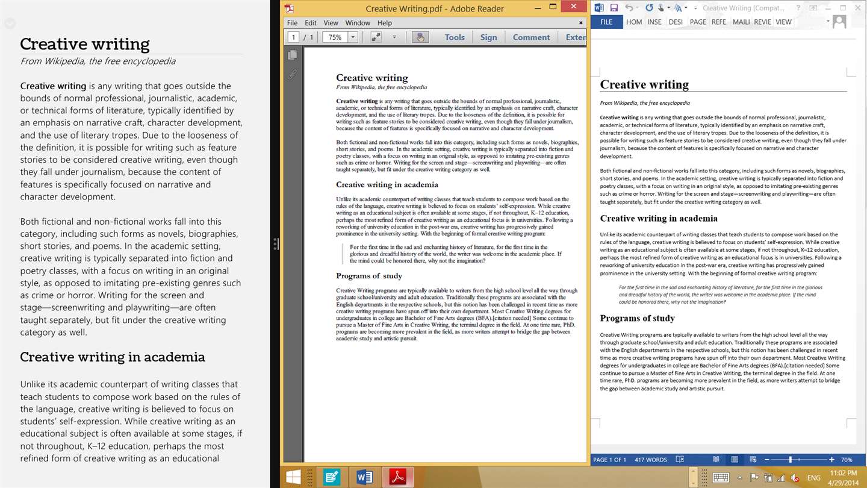Click proofing errors icon in Word status bar
This screenshot has height=488, width=867.
[x=680, y=459]
